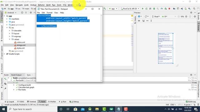
Task: Click the preview warnings info icon
Action: pyautogui.click(x=195, y=16)
